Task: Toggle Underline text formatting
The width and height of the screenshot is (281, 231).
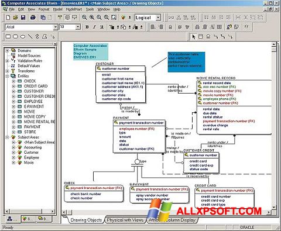Action: tap(102, 27)
